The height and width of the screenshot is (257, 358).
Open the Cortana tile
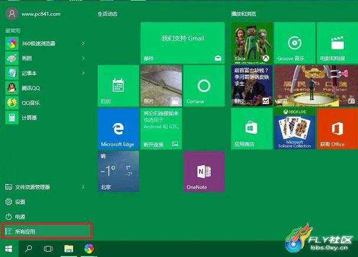(x=204, y=86)
